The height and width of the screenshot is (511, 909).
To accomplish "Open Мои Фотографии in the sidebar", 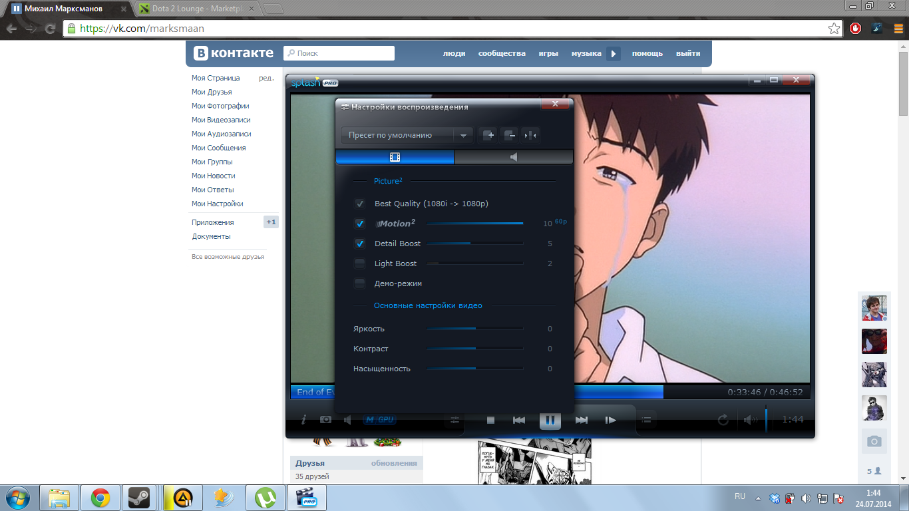I will pos(220,106).
